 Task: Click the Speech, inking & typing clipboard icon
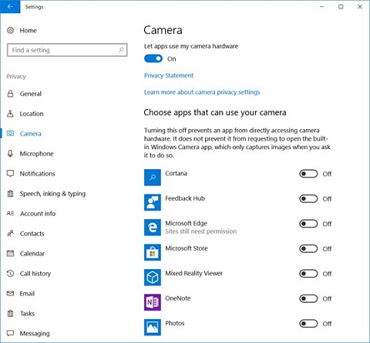[10, 194]
